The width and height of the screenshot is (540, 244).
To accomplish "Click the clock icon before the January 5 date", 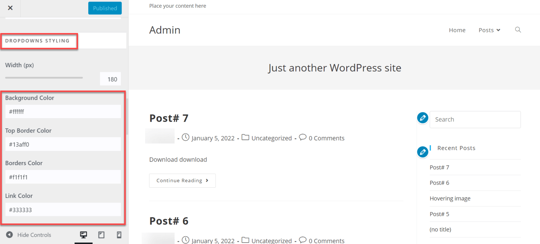I will pos(185,137).
